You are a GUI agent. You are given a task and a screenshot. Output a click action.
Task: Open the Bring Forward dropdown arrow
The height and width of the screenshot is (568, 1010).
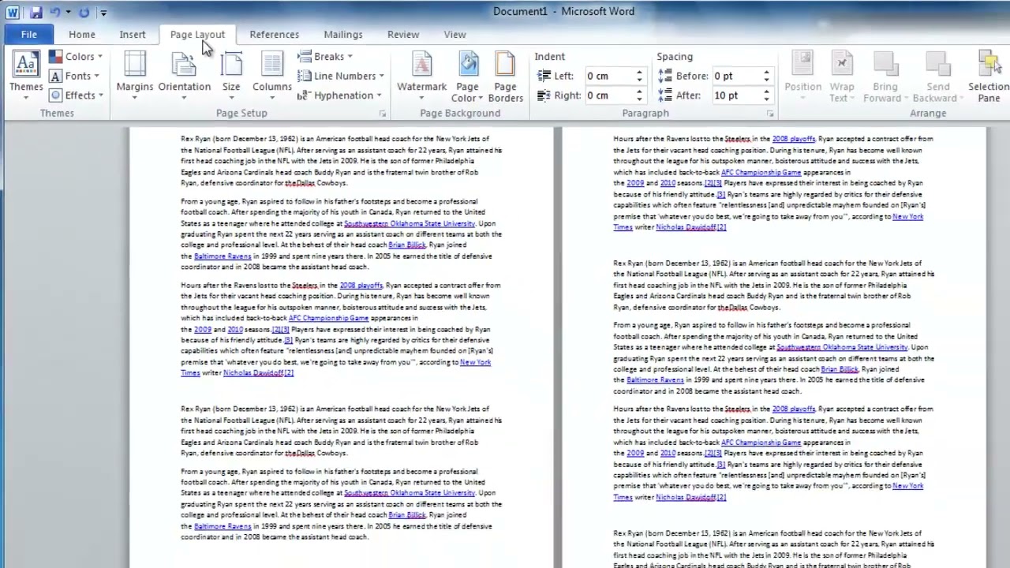907,99
